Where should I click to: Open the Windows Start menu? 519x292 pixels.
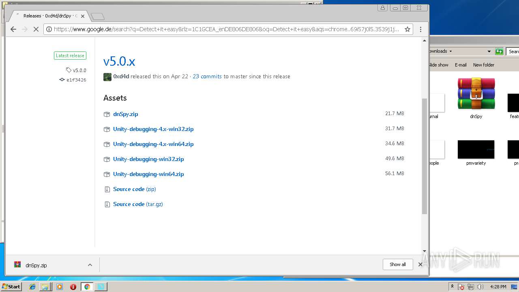[x=11, y=286]
